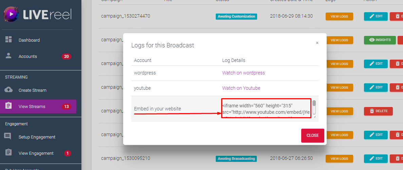Click the Log Details column header
The image size is (403, 170).
point(234,60)
